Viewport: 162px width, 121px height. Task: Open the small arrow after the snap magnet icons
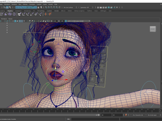(62, 7)
